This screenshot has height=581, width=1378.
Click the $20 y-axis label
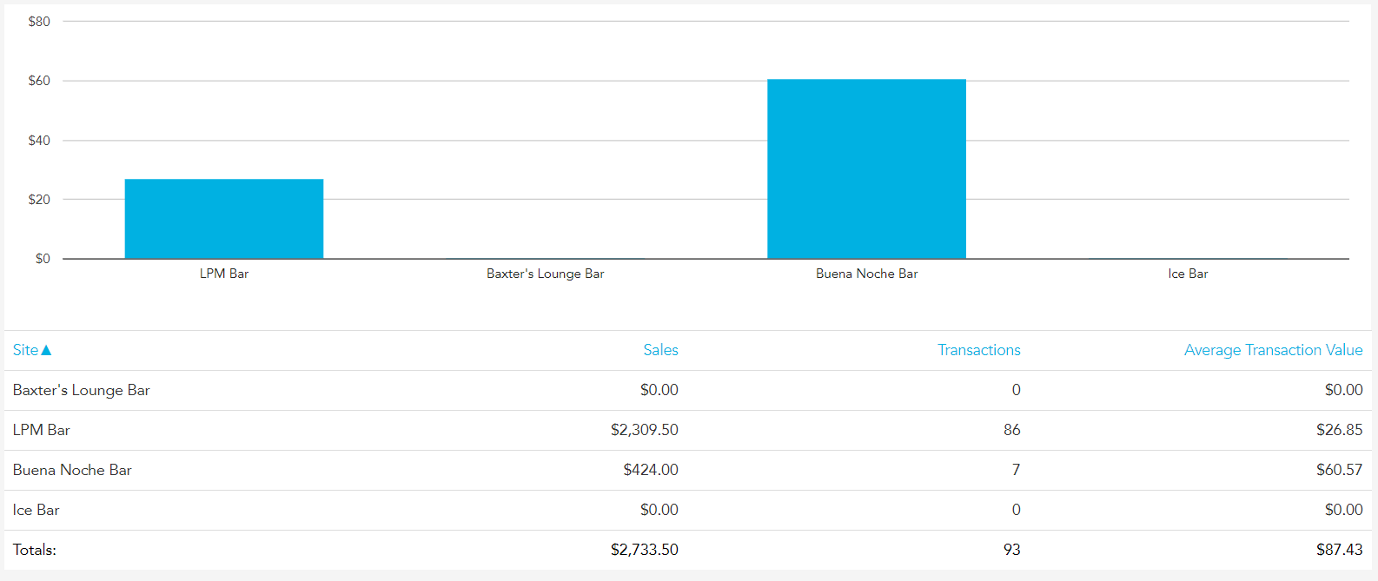[39, 199]
